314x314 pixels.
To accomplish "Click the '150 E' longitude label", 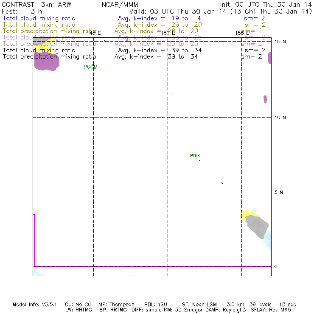I will (168, 33).
